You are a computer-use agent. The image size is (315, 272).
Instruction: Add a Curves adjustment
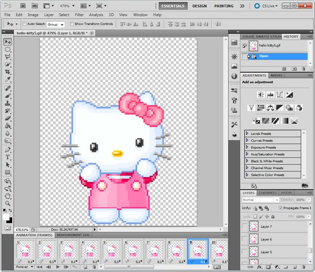click(x=279, y=94)
